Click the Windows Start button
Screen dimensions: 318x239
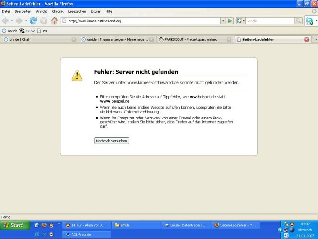tap(13, 225)
